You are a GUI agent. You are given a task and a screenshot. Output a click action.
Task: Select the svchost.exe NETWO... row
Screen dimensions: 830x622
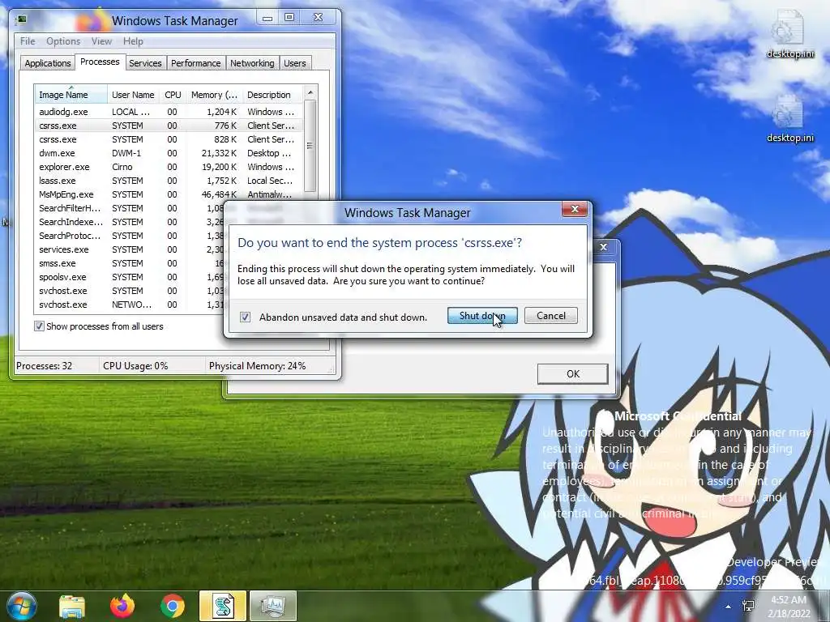129,305
